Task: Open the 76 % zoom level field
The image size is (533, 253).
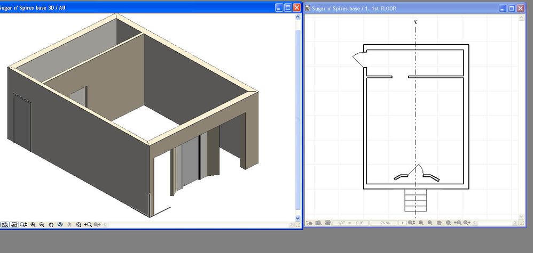Action: [384, 223]
